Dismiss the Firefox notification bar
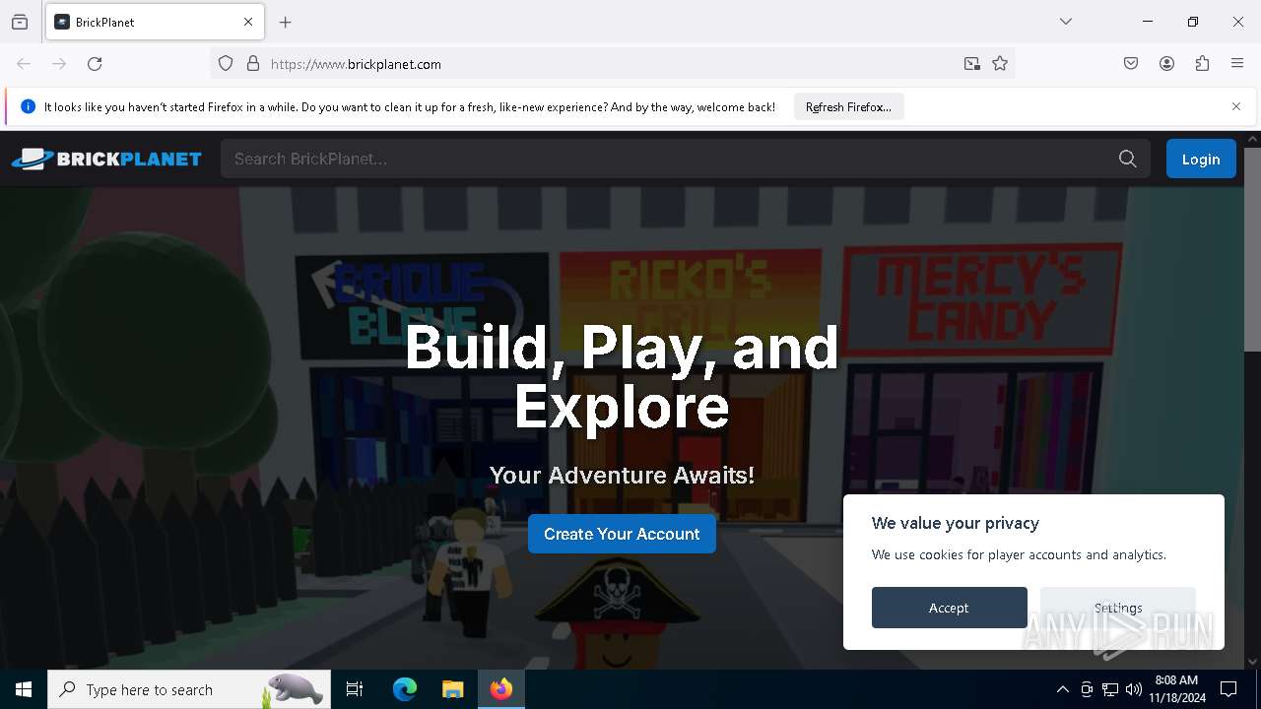The height and width of the screenshot is (709, 1261). coord(1236,106)
